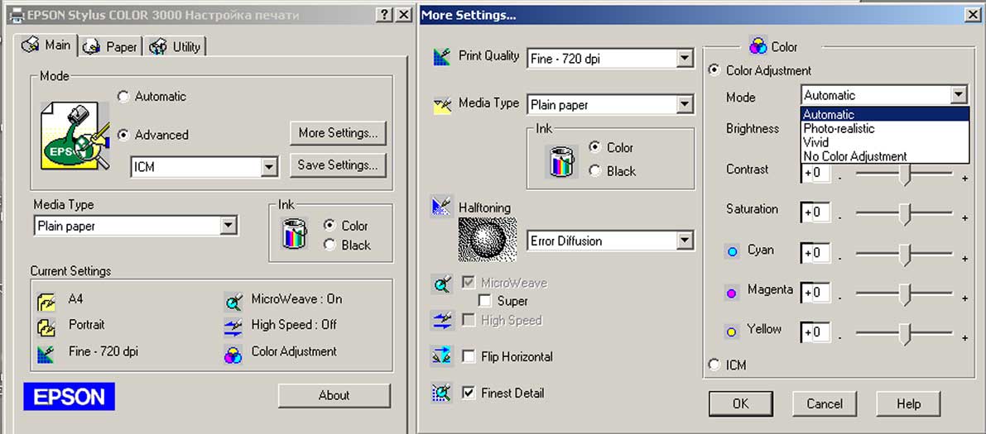
Task: Click the MicroWeave : On status icon
Action: coord(233,302)
